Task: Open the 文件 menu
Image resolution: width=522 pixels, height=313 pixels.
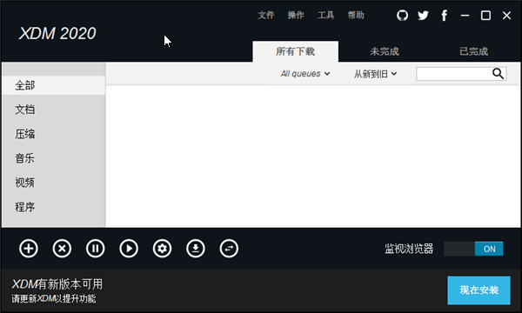Action: pyautogui.click(x=266, y=16)
